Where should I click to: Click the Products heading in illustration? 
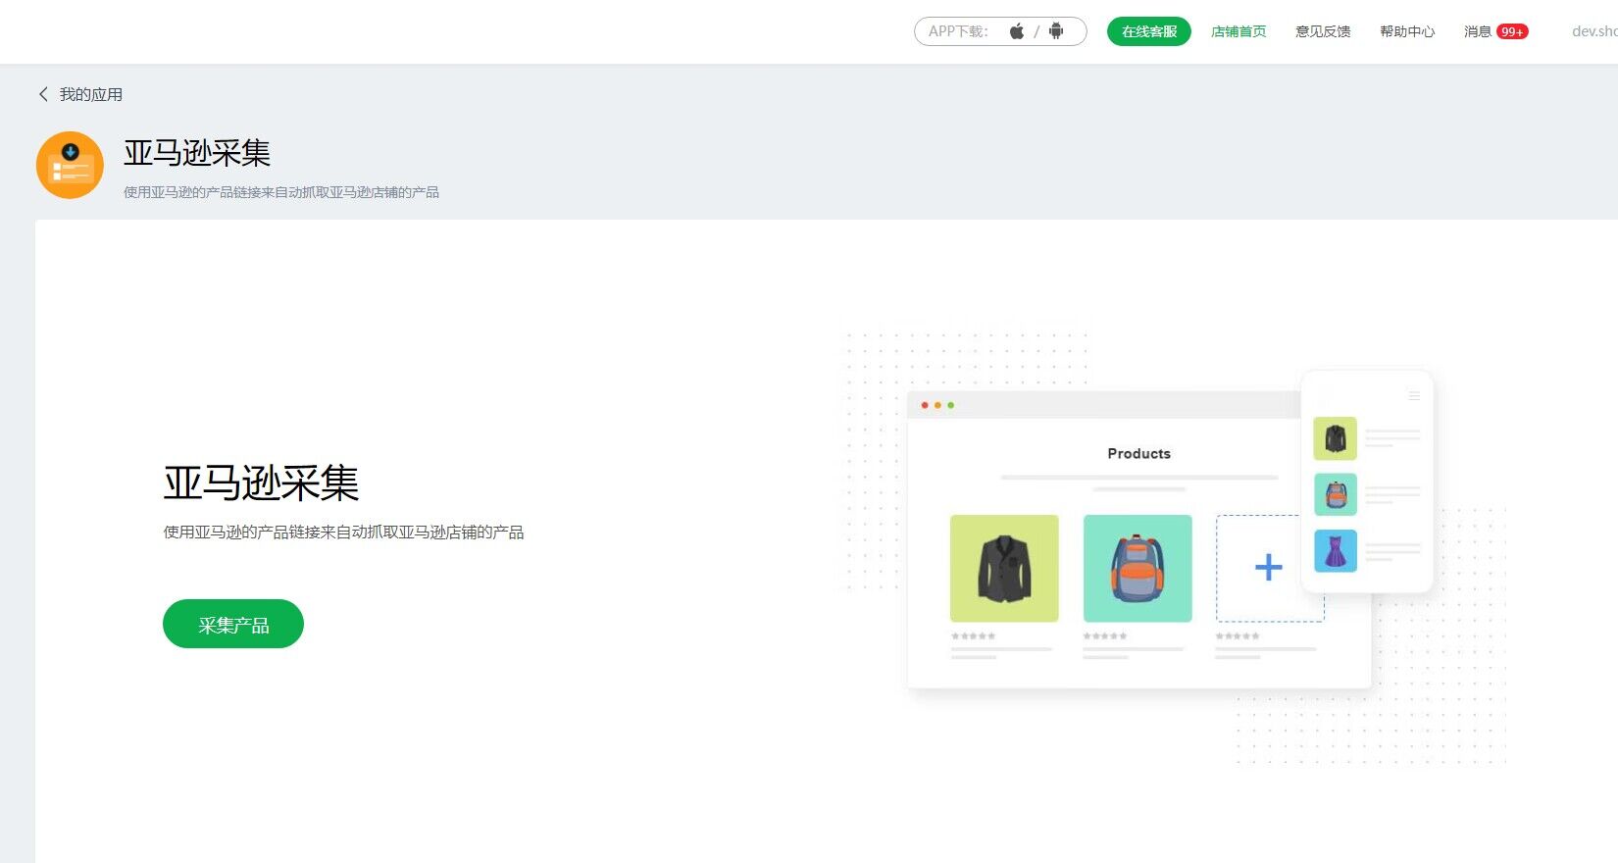point(1139,453)
